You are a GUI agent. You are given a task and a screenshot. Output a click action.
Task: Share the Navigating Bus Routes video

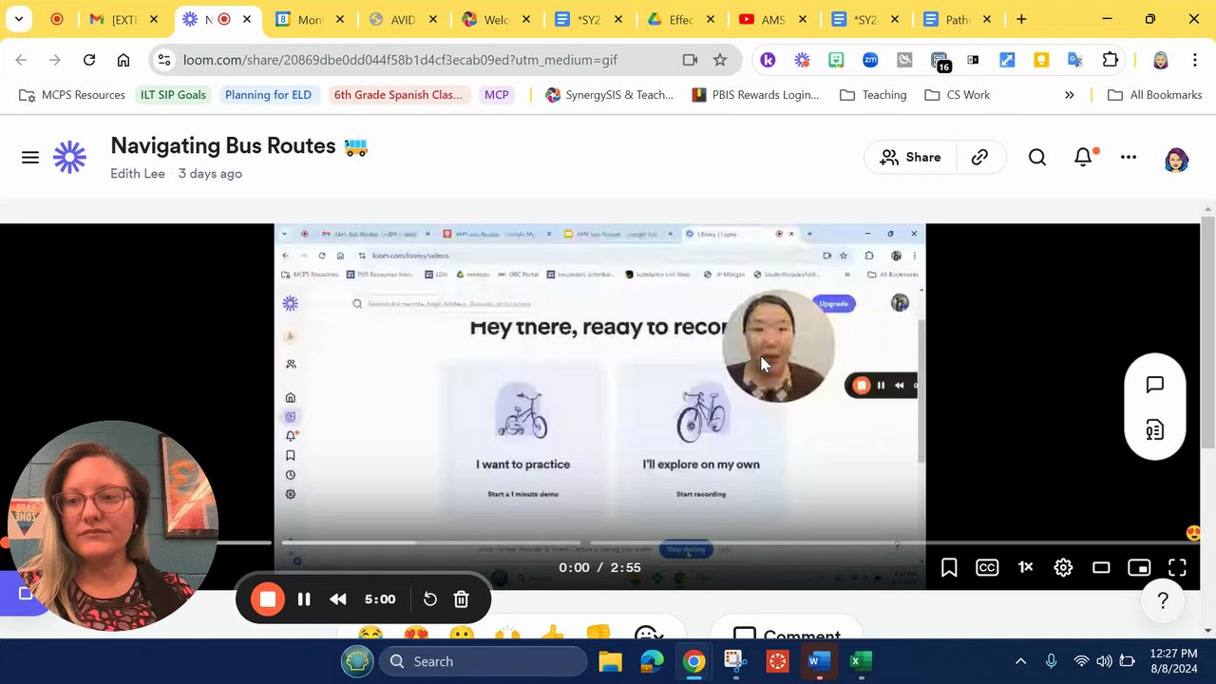(x=910, y=158)
